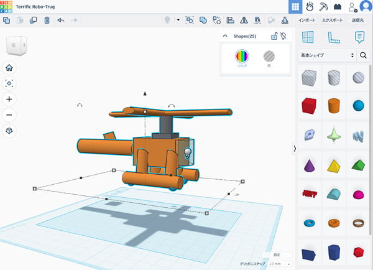This screenshot has height=270, width=373.
Task: Collapse shapes panel with side chevron
Action: 295,149
